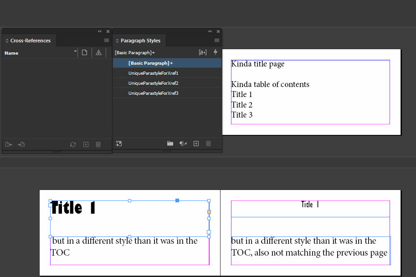Apply UniqueParastyleForXref2 paragraph style
This screenshot has height=277, width=416.
coord(167,83)
